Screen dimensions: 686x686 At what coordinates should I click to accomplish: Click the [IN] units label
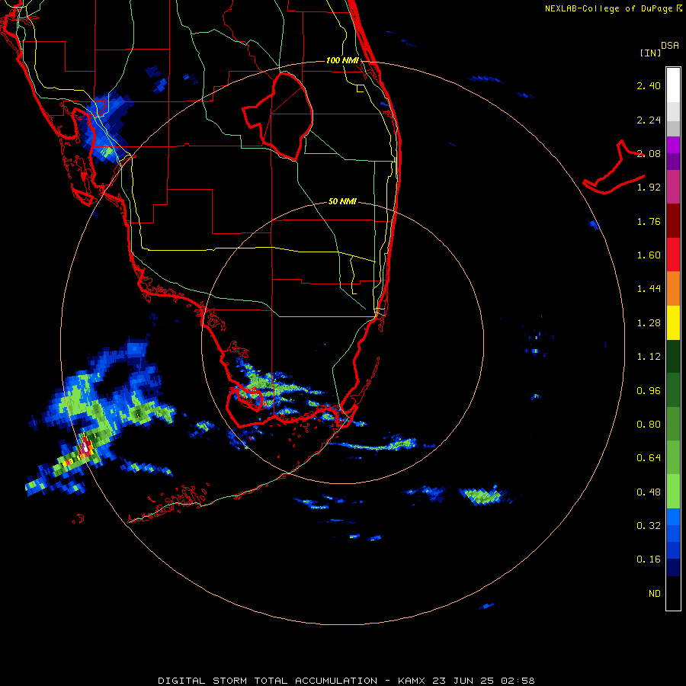click(x=650, y=53)
